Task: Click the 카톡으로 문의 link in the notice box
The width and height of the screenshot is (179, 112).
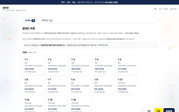Action: 103,45
